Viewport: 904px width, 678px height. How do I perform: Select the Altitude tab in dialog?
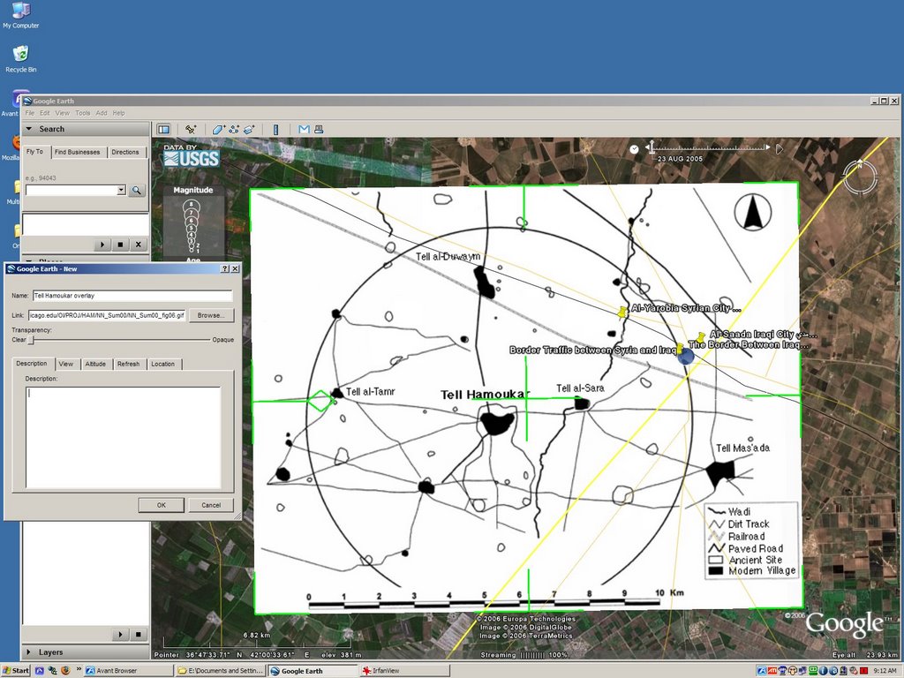click(x=95, y=364)
